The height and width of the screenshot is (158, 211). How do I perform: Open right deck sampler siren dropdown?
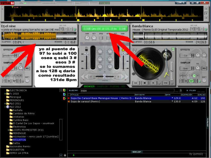[x=193, y=68]
